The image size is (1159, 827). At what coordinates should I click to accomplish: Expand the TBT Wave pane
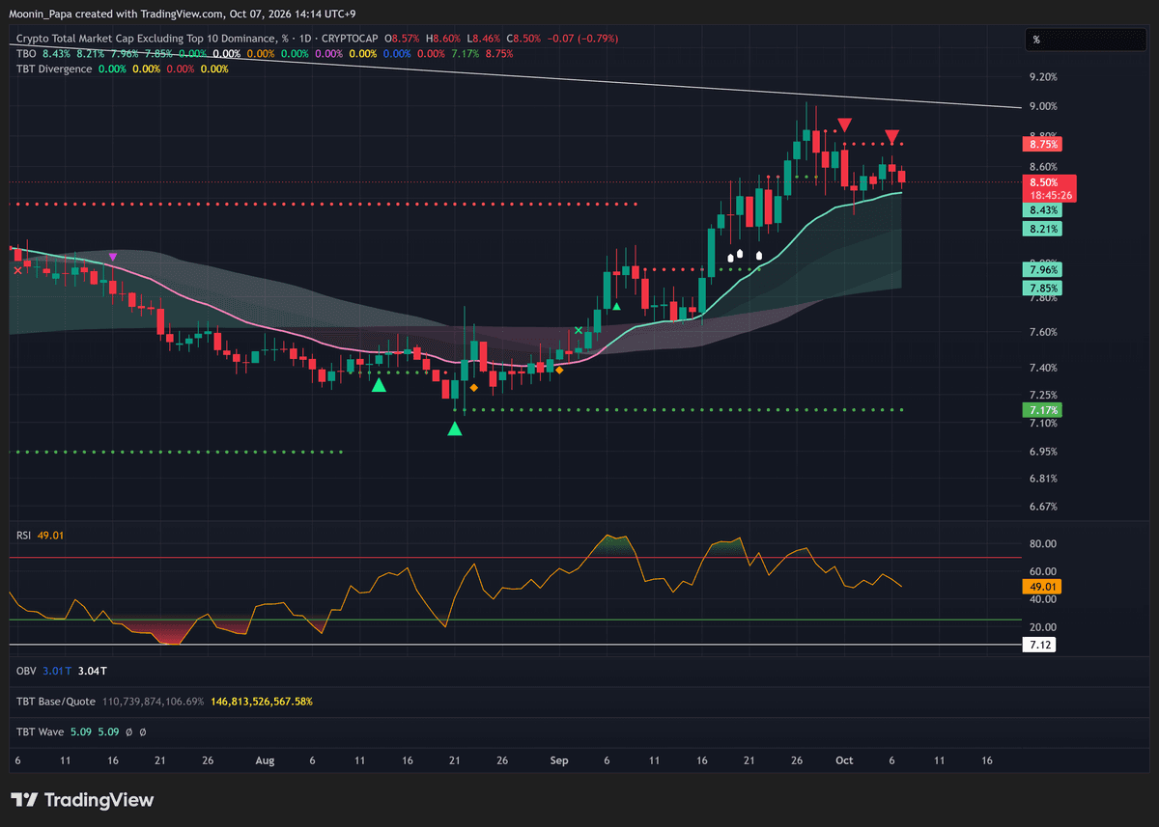pos(40,731)
